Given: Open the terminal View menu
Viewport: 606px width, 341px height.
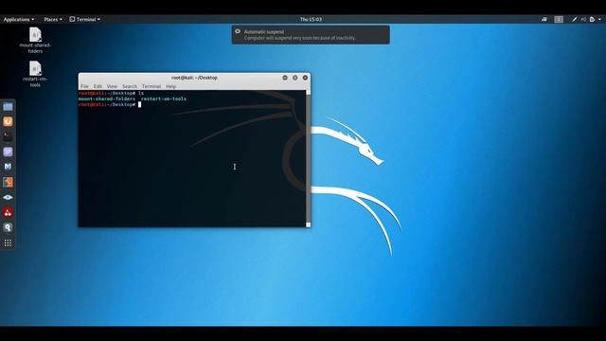Looking at the screenshot, I should point(112,86).
